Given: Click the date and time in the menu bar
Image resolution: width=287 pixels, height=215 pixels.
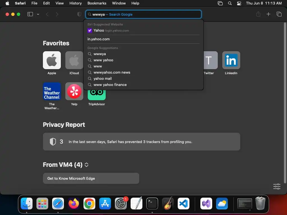Looking at the screenshot, I should 264,3.
